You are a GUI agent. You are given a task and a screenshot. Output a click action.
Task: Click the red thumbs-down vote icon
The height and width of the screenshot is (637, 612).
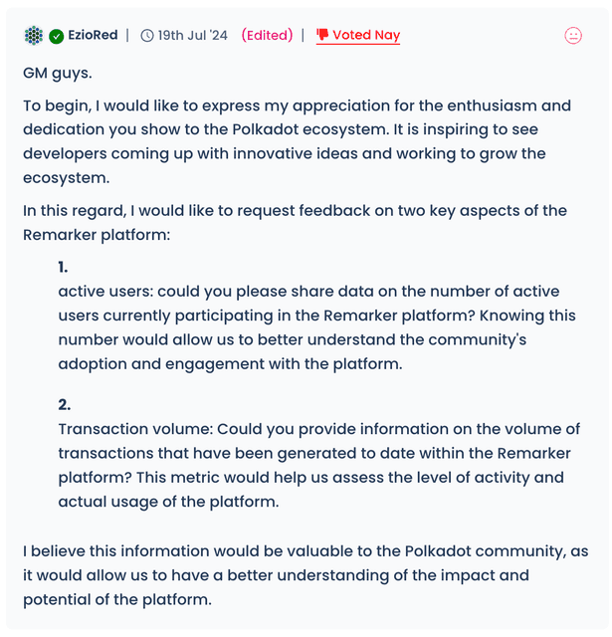tap(322, 35)
